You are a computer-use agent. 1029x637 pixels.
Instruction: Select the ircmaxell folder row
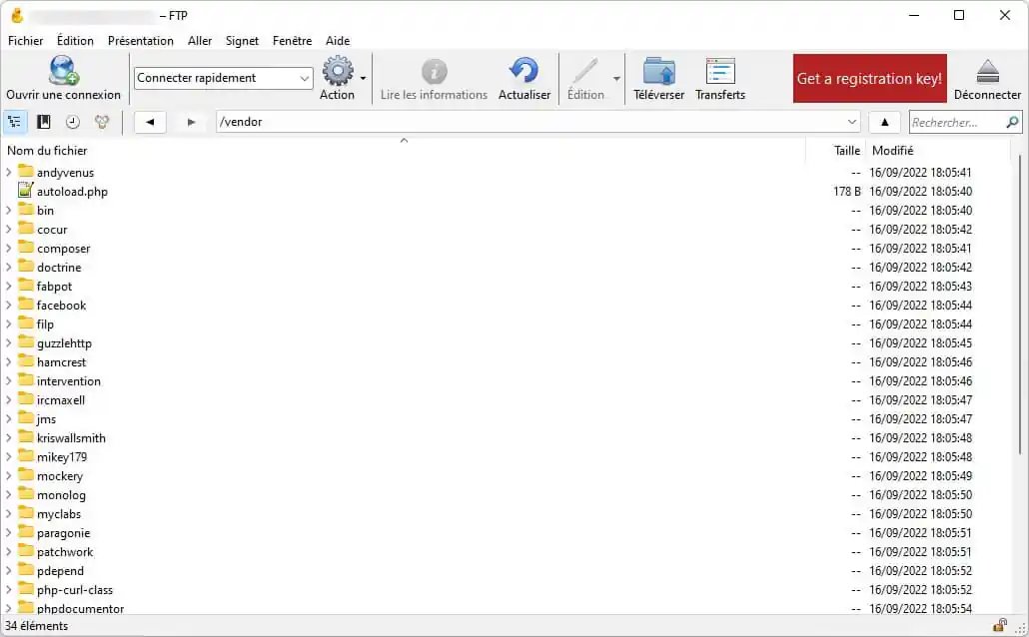coord(506,400)
